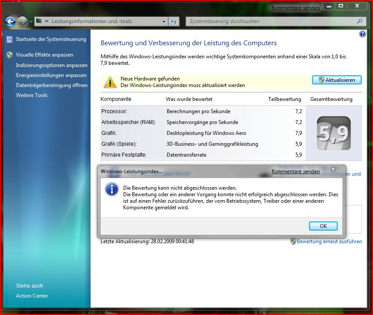The width and height of the screenshot is (373, 315).
Task: Open help with the blue question mark icon
Action: (362, 34)
